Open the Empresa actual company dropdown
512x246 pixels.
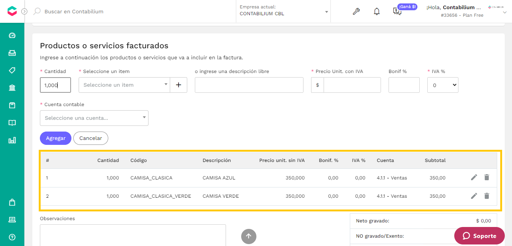pyautogui.click(x=283, y=11)
